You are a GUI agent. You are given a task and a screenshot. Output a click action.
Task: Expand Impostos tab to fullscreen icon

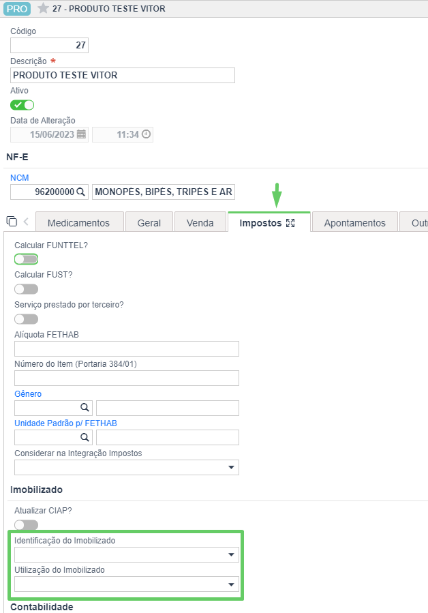290,223
